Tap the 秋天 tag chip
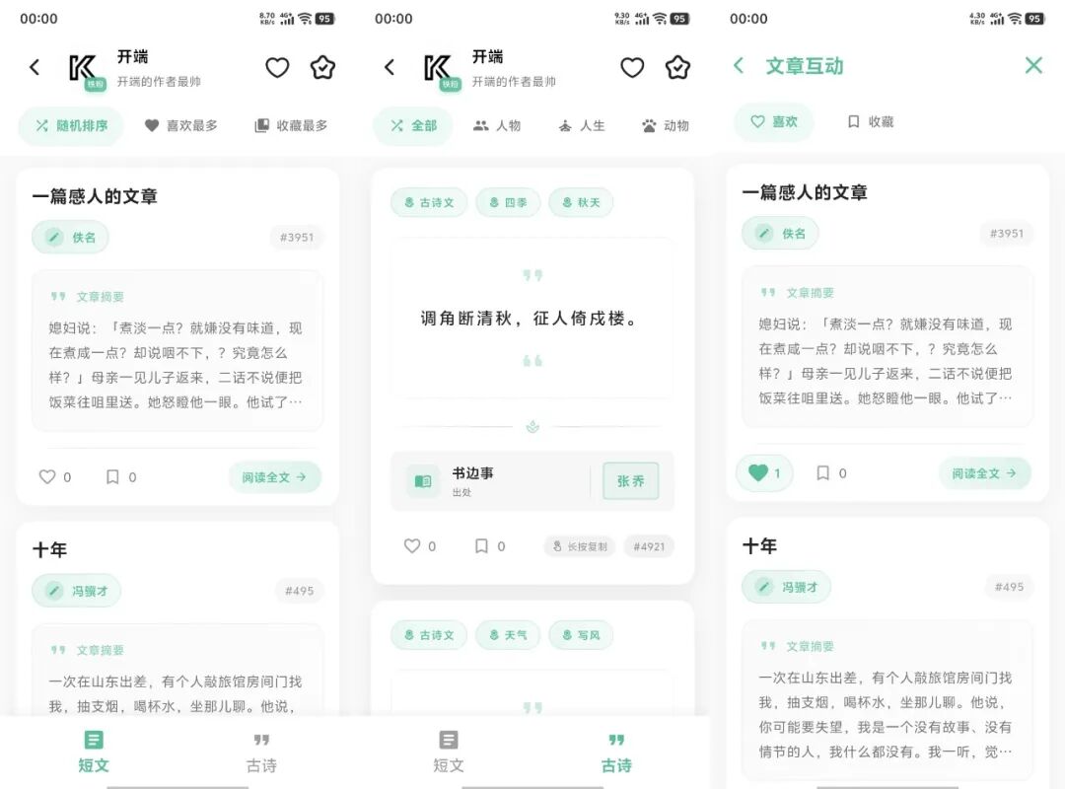The width and height of the screenshot is (1065, 789). (581, 202)
